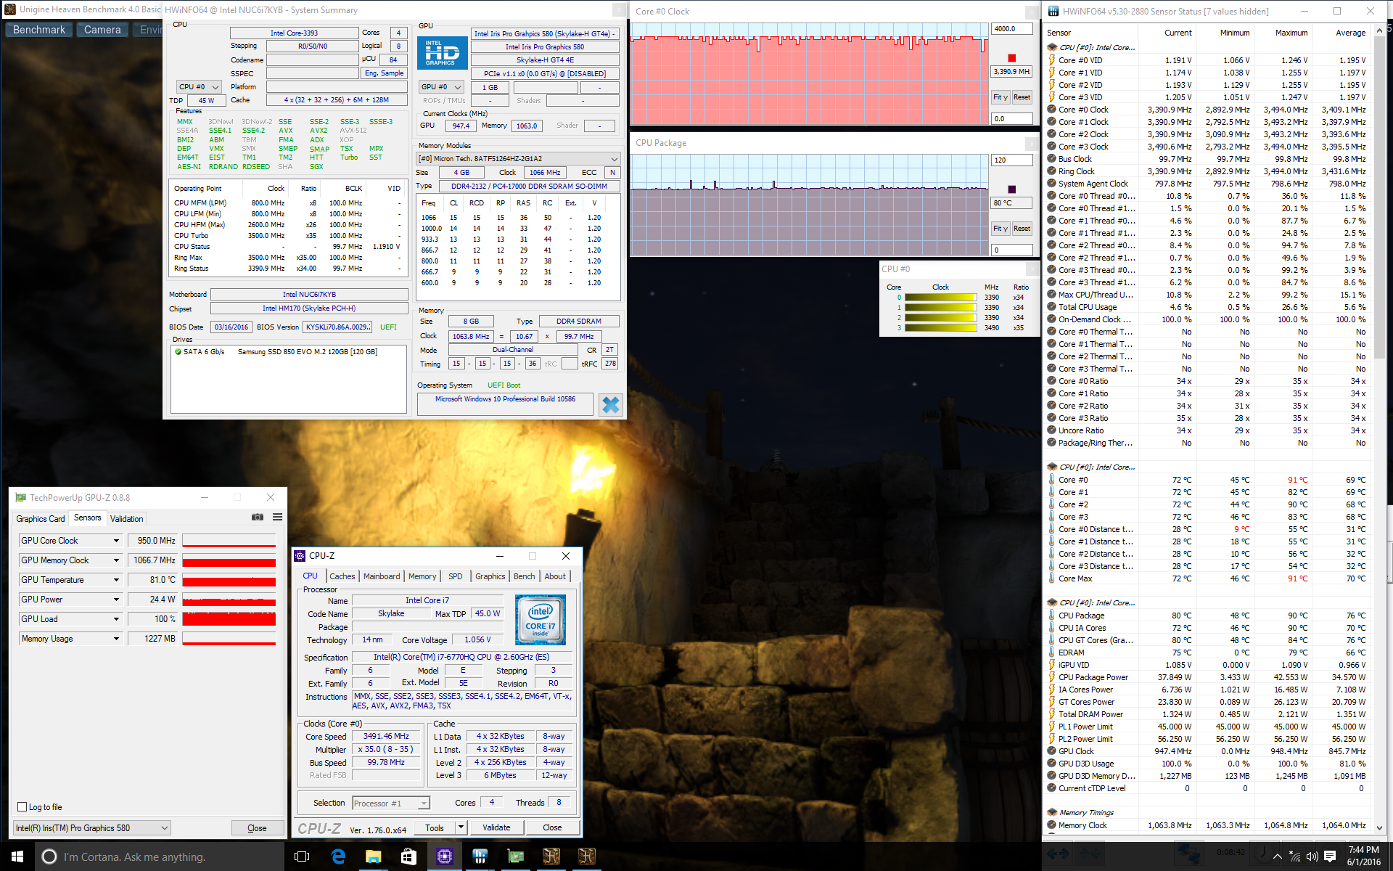Select the Current cTDP Level sensor row
The height and width of the screenshot is (871, 1393).
point(1207,788)
